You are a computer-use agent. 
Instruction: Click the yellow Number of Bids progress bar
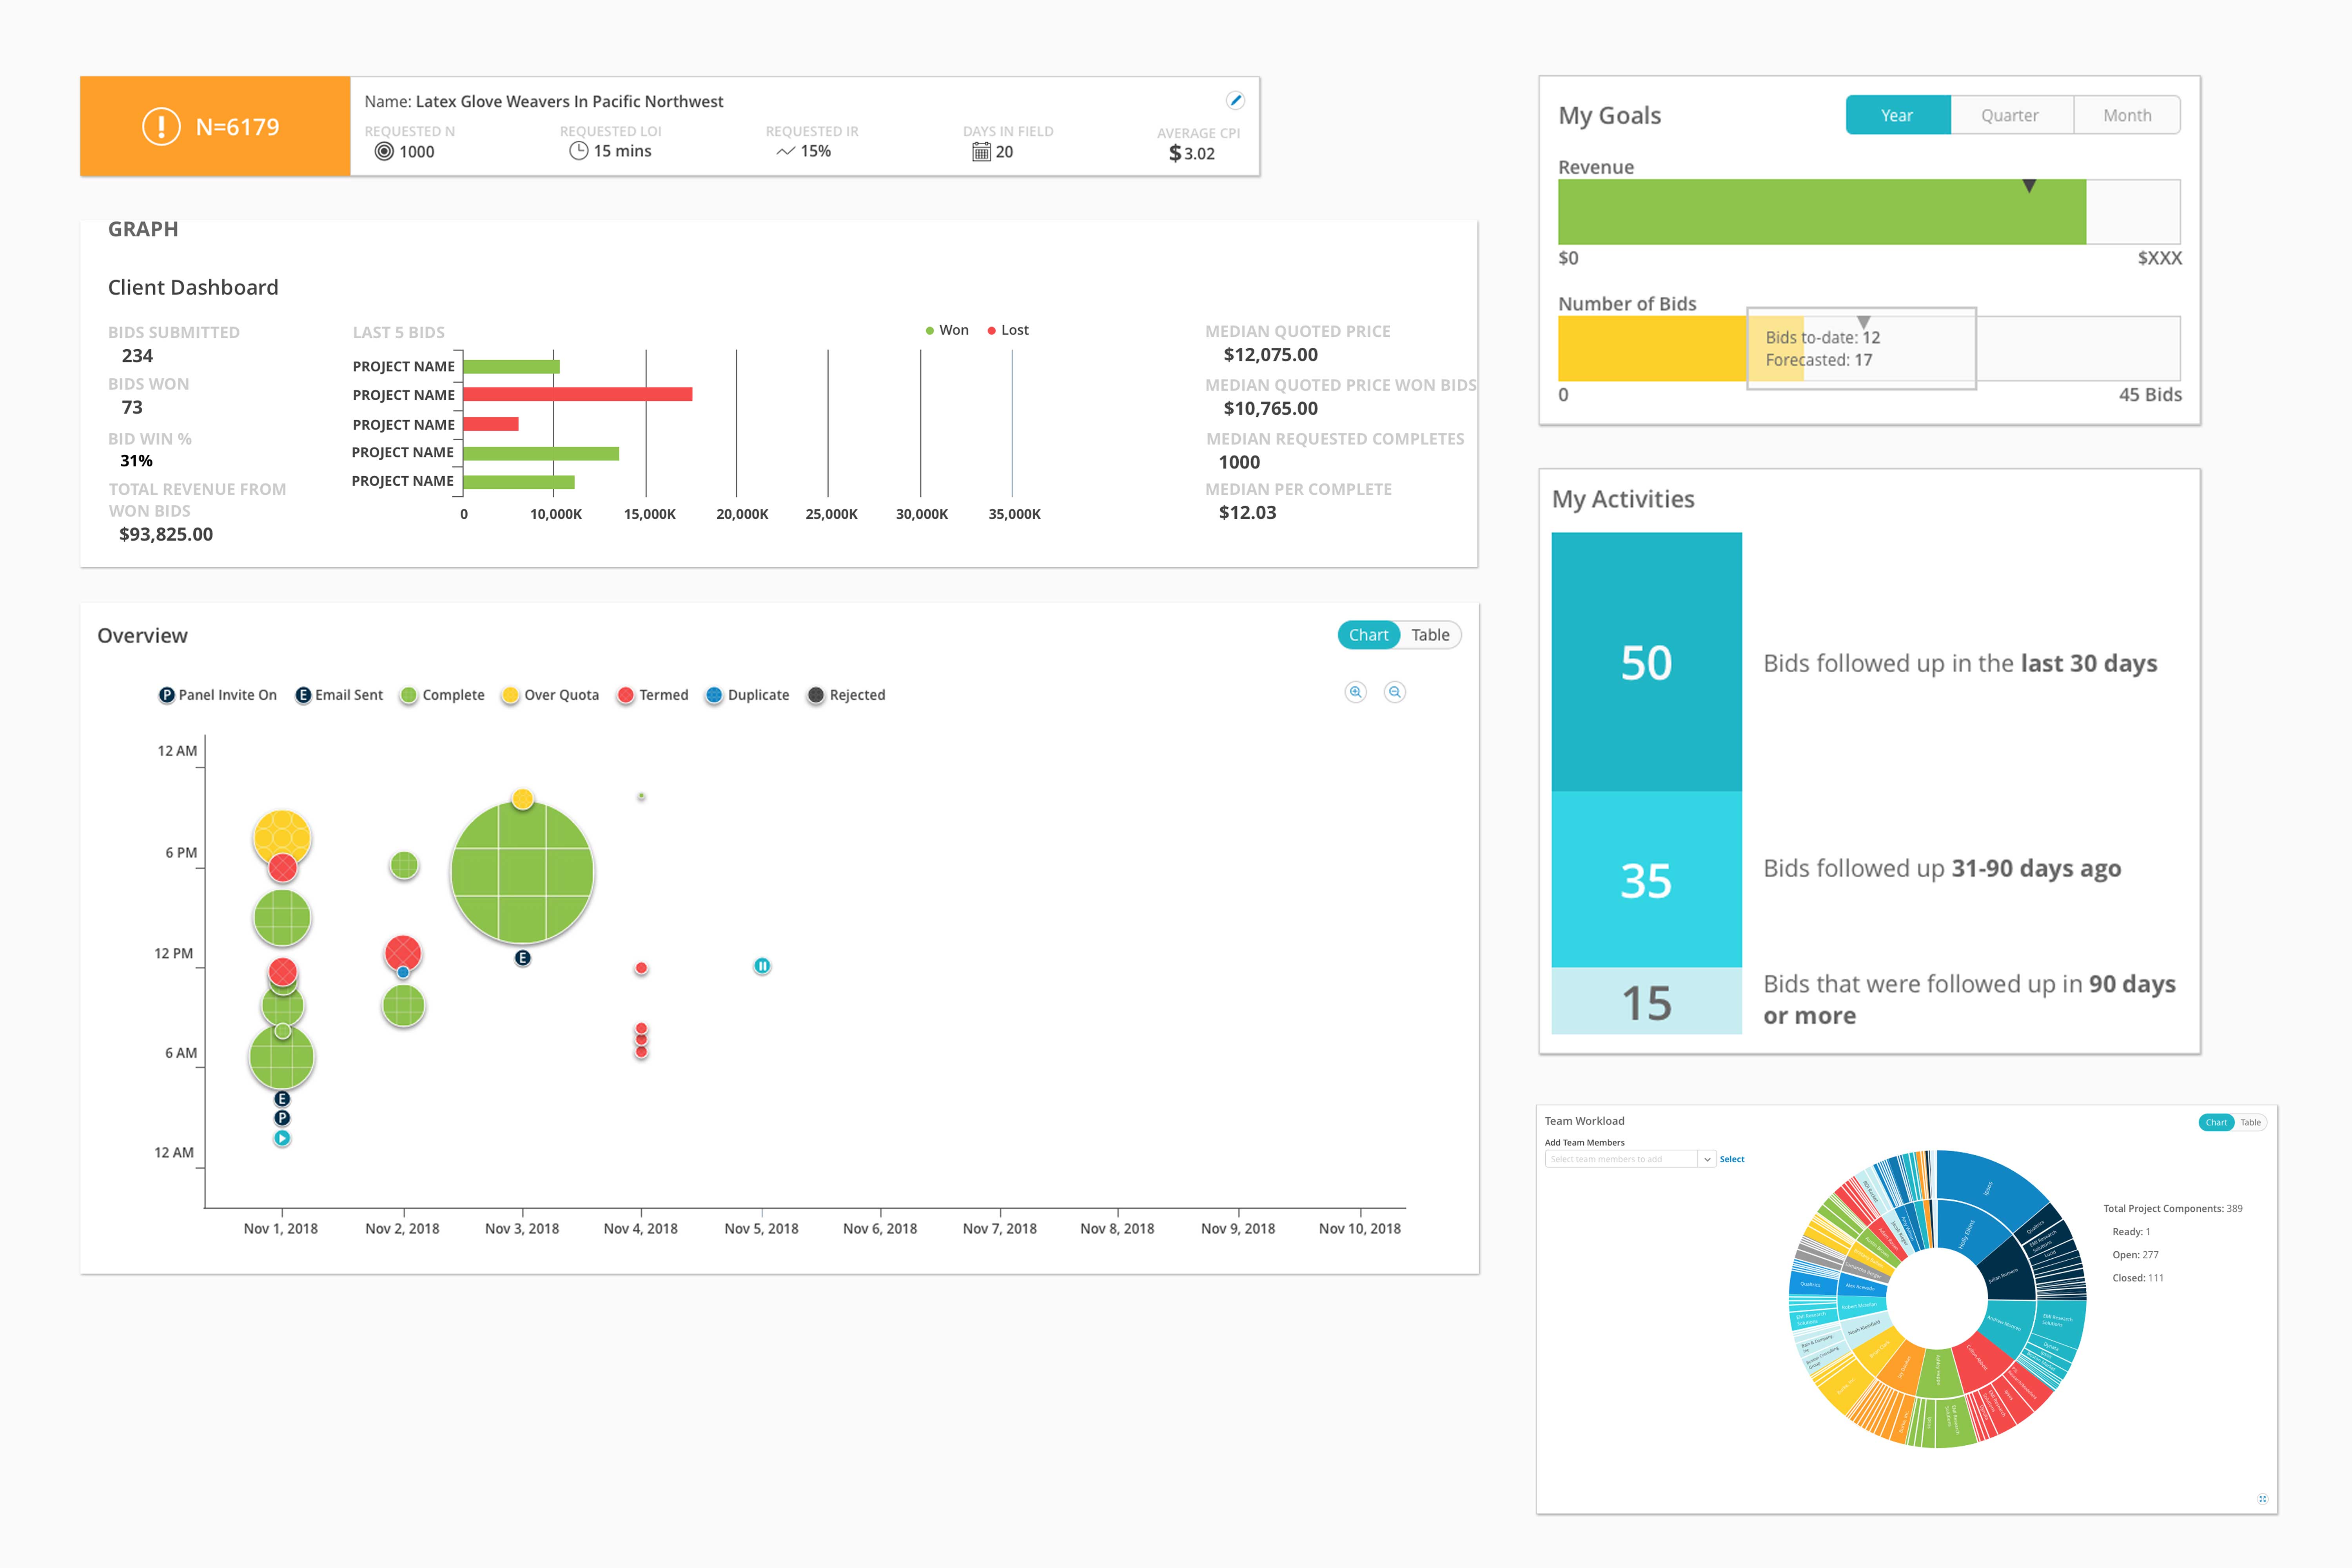tap(1680, 348)
